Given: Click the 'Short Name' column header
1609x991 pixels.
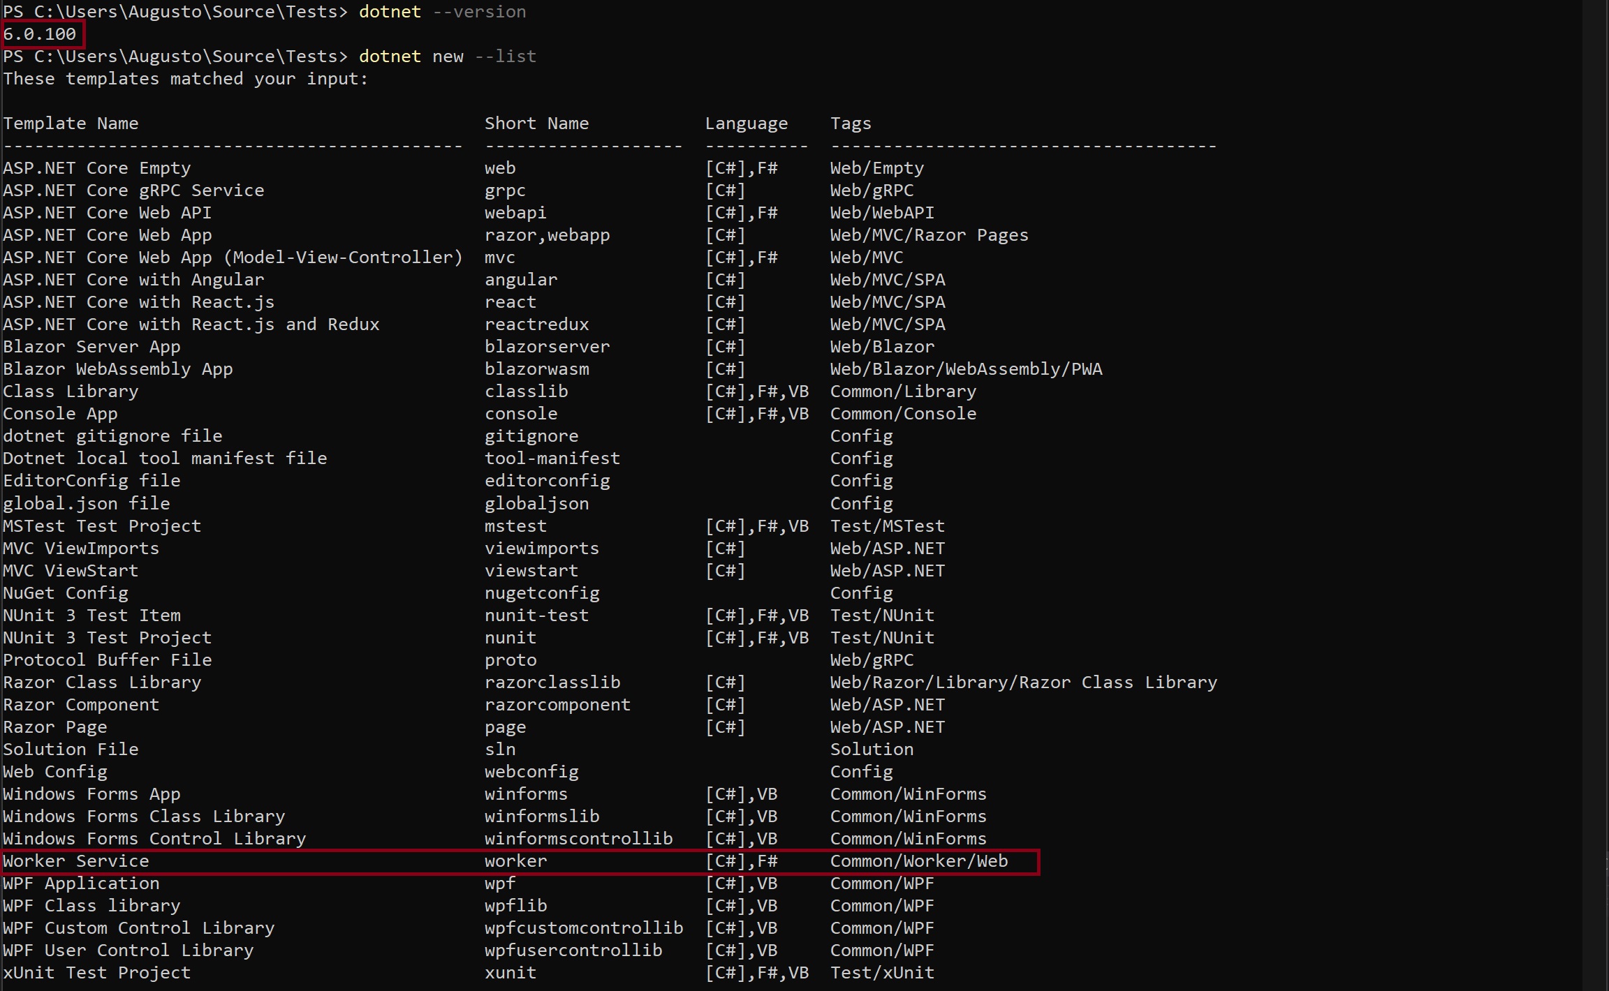Looking at the screenshot, I should coord(536,123).
